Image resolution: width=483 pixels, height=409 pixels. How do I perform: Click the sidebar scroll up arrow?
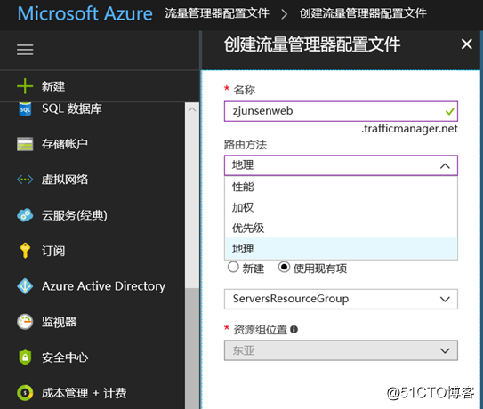(x=192, y=109)
